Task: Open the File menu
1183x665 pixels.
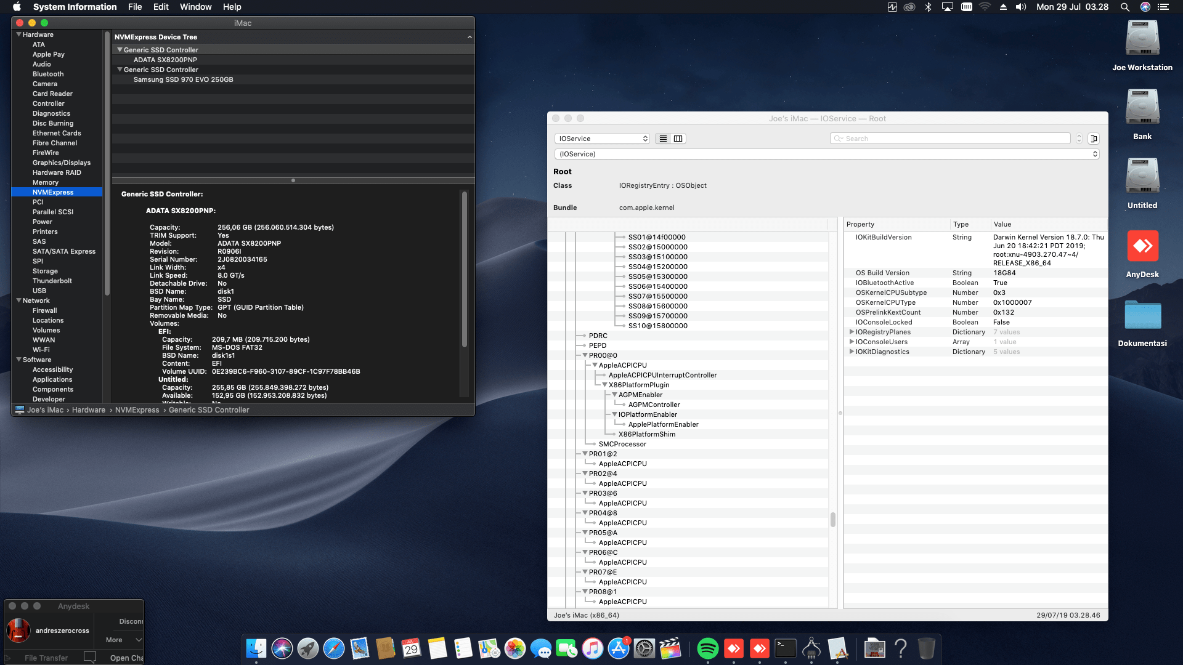Action: 135,7
